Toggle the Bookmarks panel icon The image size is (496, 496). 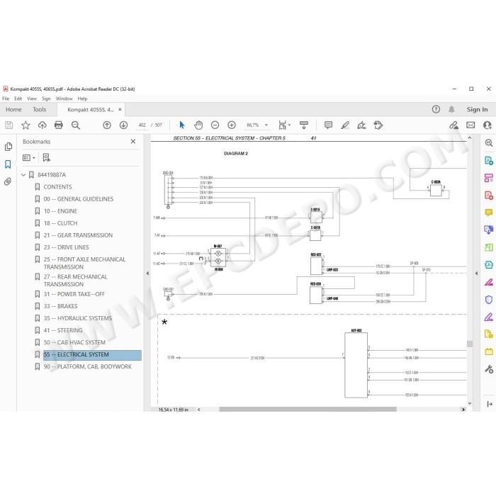[9, 164]
